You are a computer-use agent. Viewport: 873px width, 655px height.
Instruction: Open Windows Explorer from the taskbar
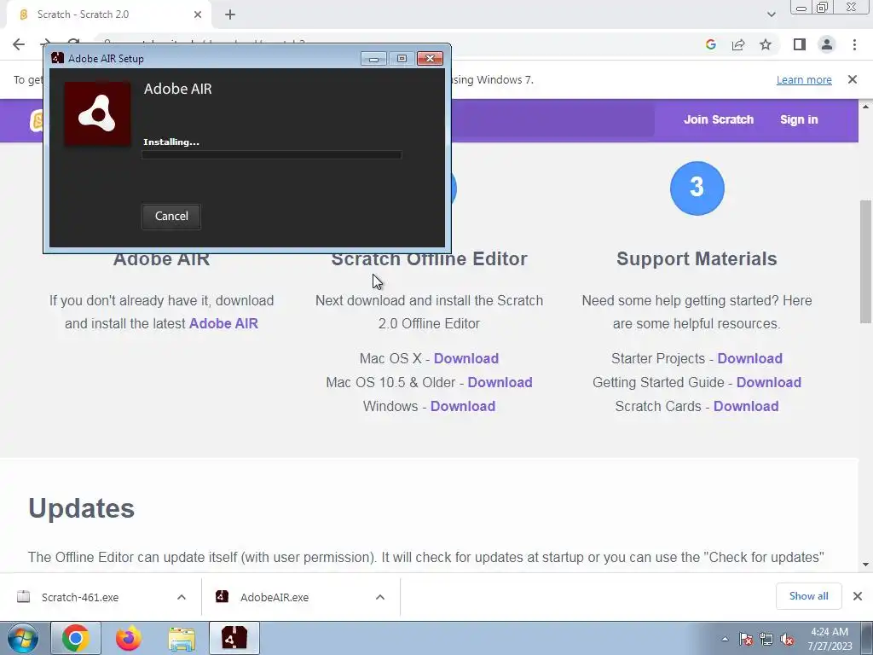click(182, 638)
